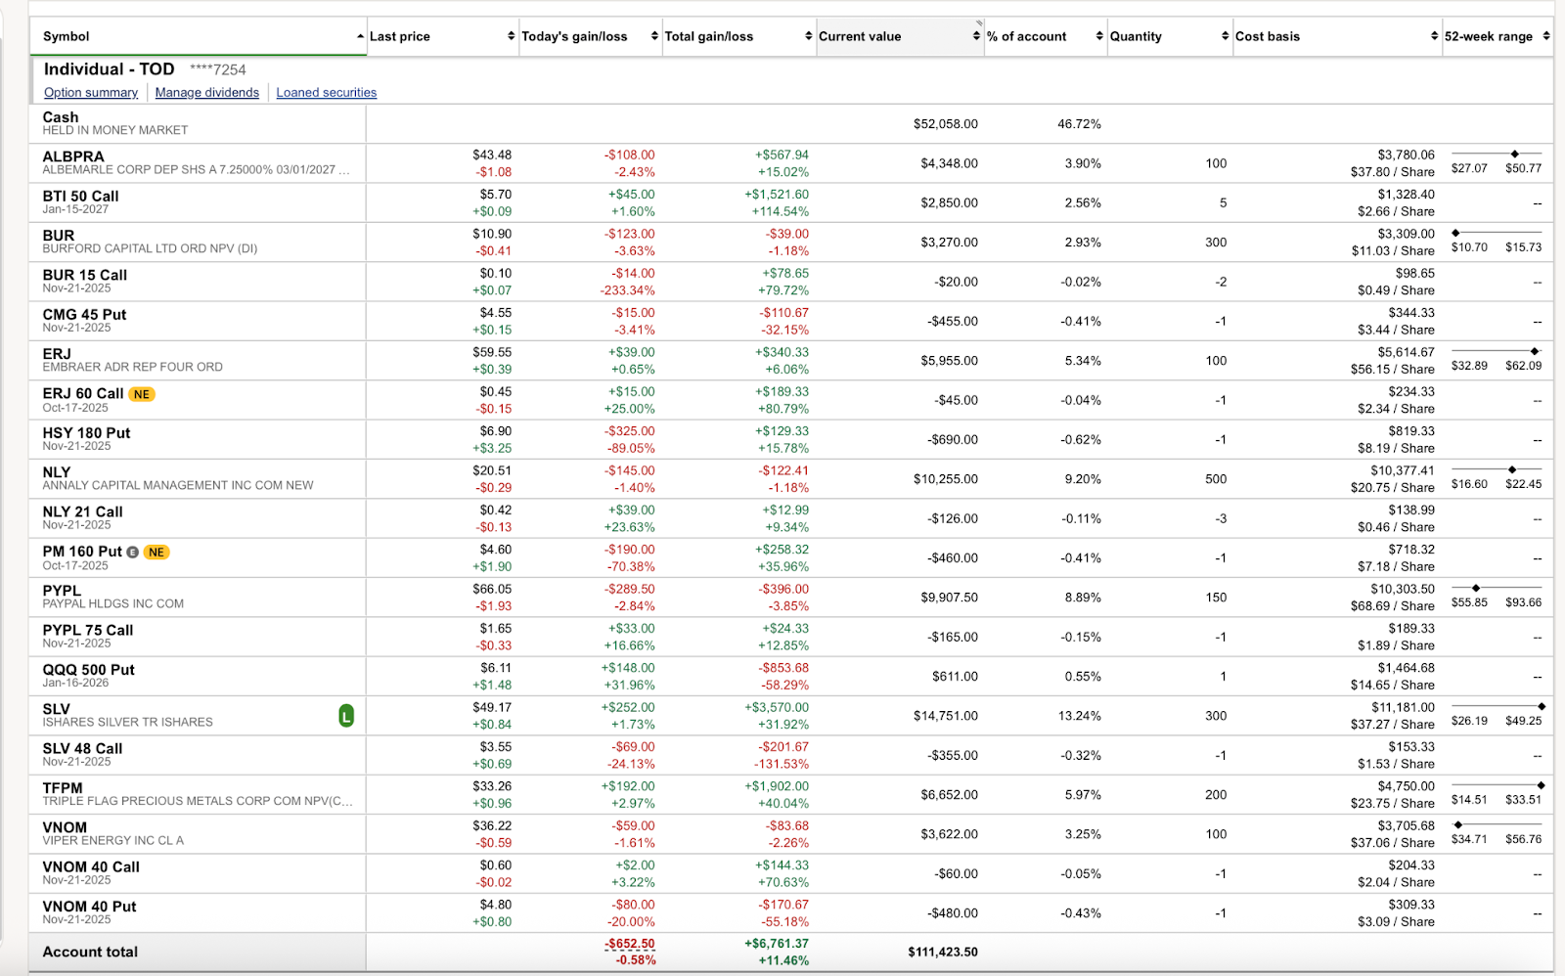Click the sort arrows on 52-week range column
The image size is (1565, 976).
1546,36
